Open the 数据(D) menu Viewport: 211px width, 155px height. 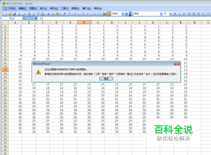click(x=76, y=8)
